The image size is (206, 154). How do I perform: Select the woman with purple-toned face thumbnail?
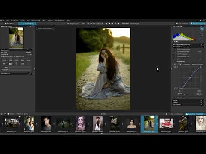pyautogui.click(x=80, y=124)
